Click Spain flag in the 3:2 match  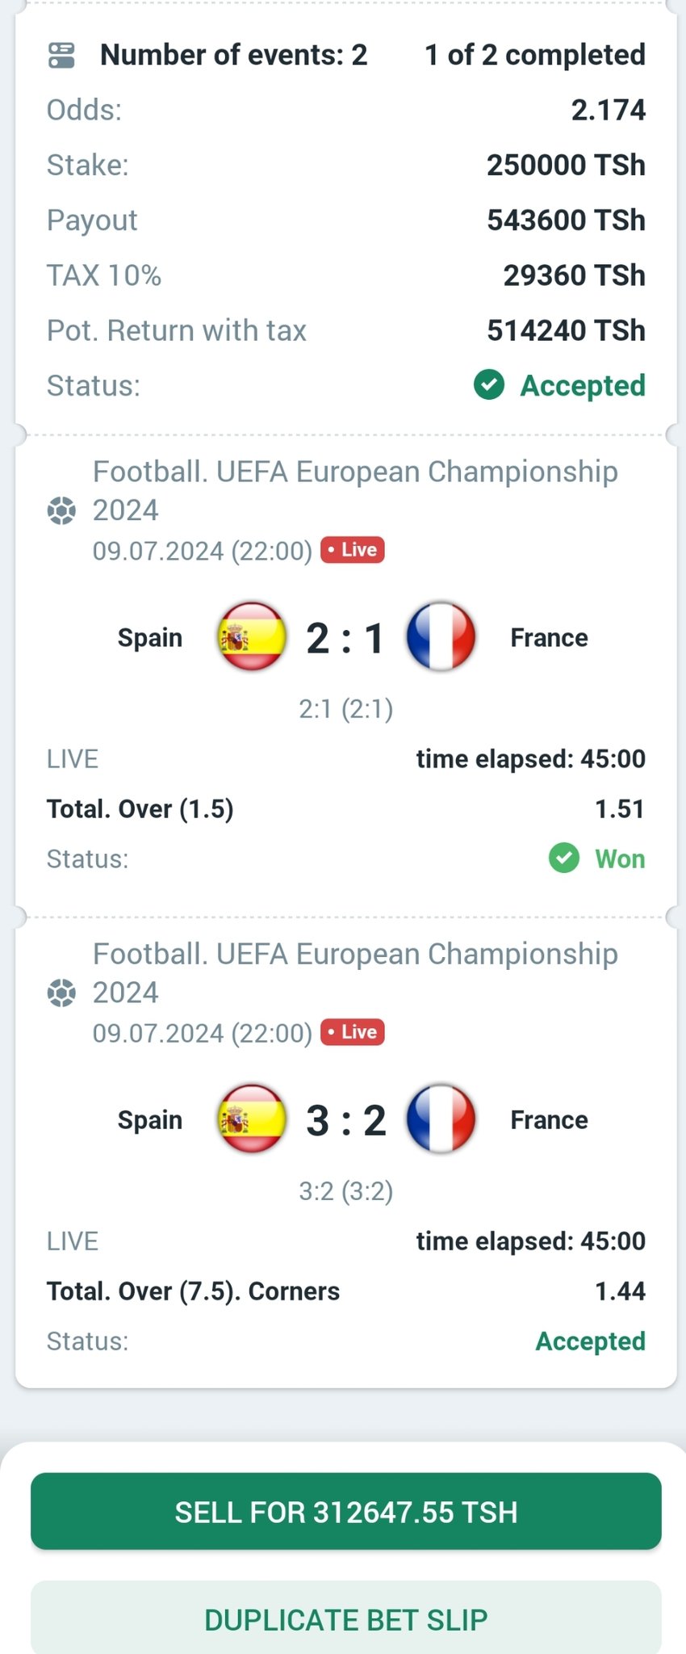tap(252, 1119)
